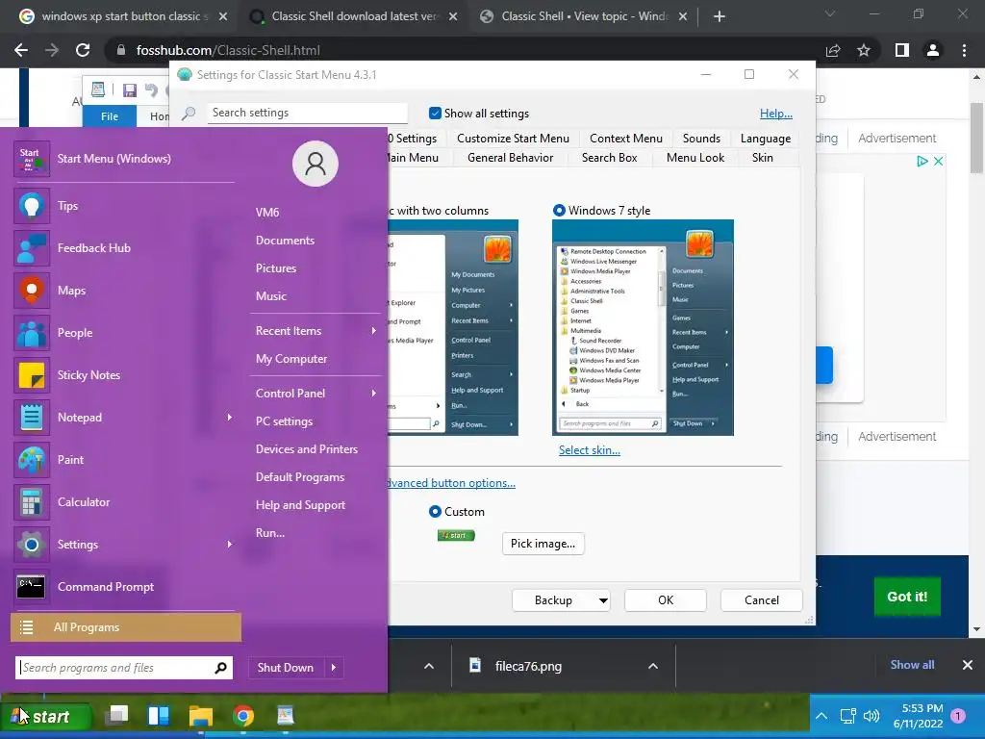Open the Search Box tab

click(609, 158)
